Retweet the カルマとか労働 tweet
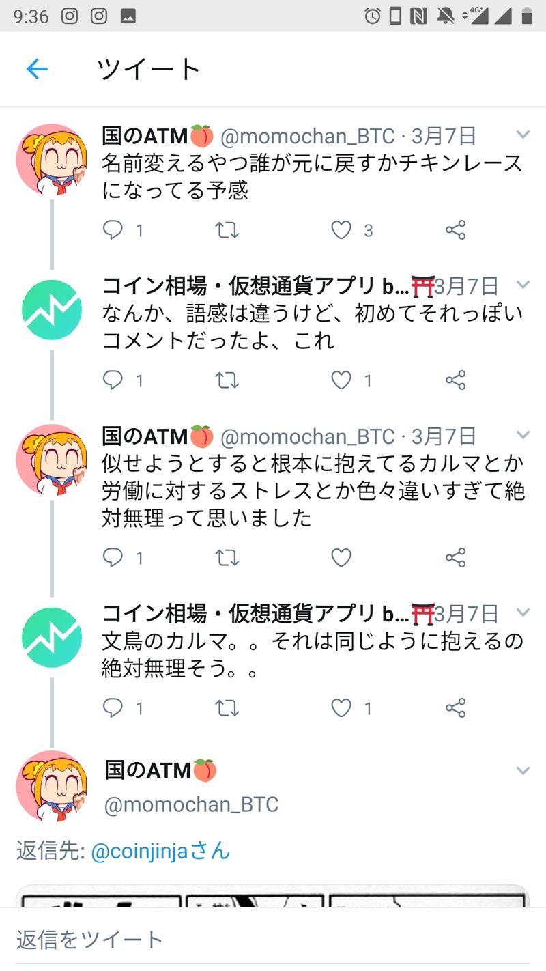This screenshot has height=971, width=546. coord(227,558)
